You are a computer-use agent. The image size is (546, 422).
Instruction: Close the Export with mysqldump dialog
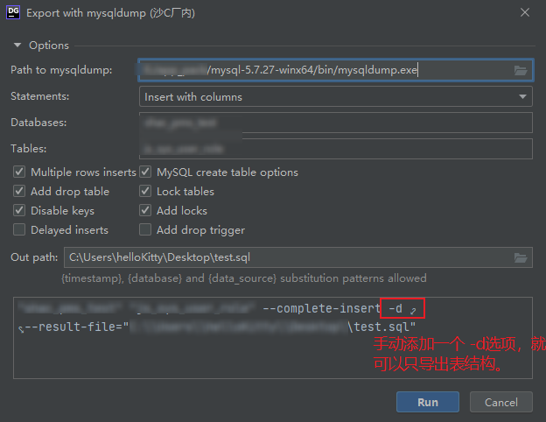(x=525, y=12)
